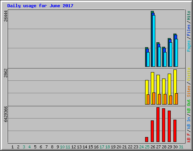The height and width of the screenshot is (151, 193).
Task: Click day 1 on the x-axis
Action: pyautogui.click(x=12, y=147)
